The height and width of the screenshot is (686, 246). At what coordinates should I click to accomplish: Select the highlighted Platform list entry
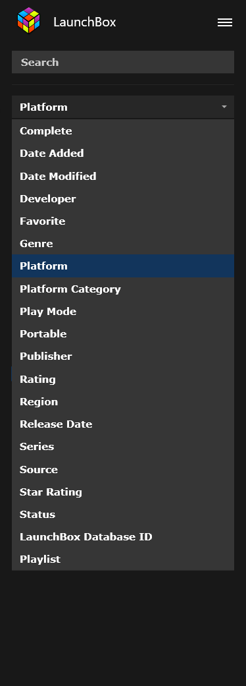point(123,266)
